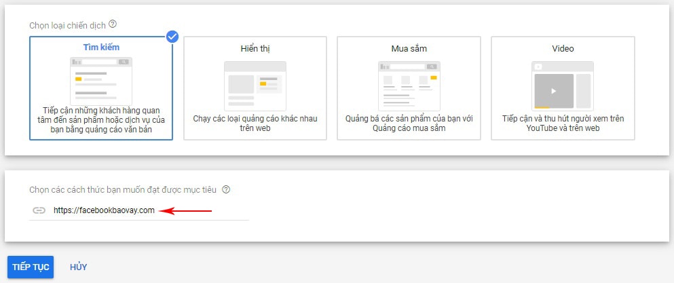Click the Video card title
674x283 pixels.
(563, 49)
